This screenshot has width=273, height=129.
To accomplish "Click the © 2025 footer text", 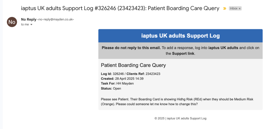I will (x=180, y=118).
